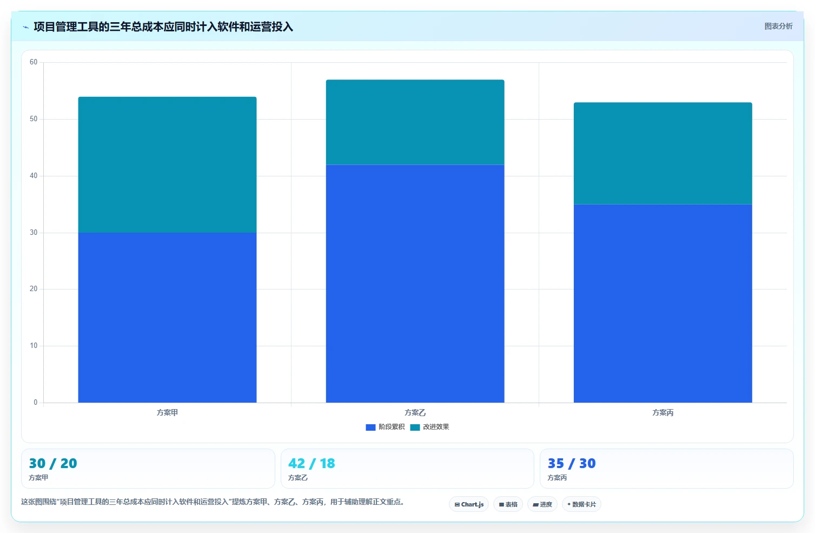
Task: Open the 35 / 30 方案丙 data card
Action: [x=666, y=469]
